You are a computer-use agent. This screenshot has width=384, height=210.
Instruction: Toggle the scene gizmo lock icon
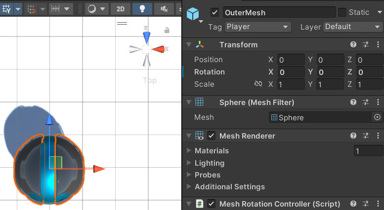pos(167,30)
